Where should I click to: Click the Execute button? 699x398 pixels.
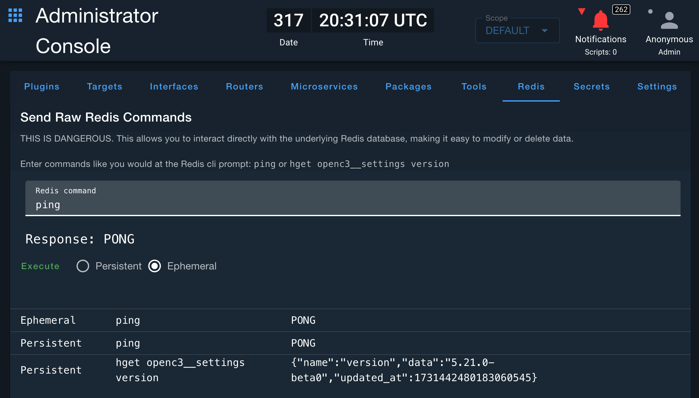pos(40,266)
